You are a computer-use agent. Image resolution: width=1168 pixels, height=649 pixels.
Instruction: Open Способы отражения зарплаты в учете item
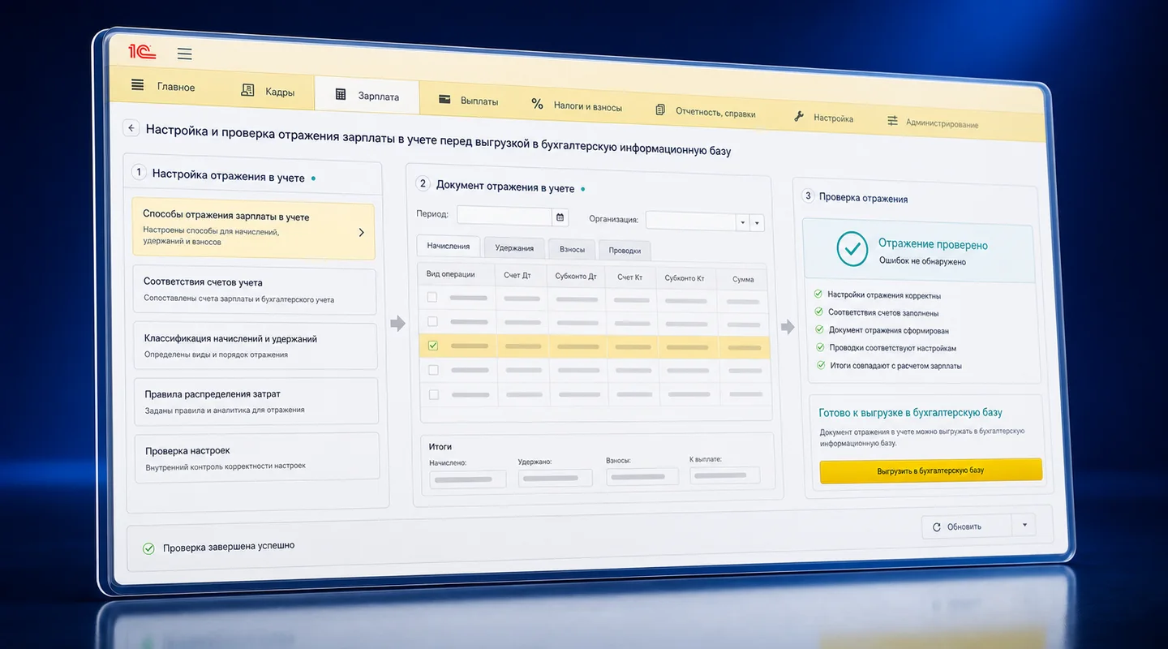tap(253, 230)
